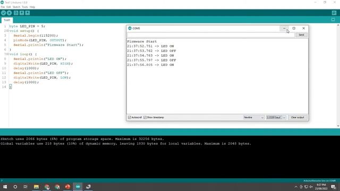The width and height of the screenshot is (340, 191).
Task: Click the 'Global variables use' console line
Action: 126,144
